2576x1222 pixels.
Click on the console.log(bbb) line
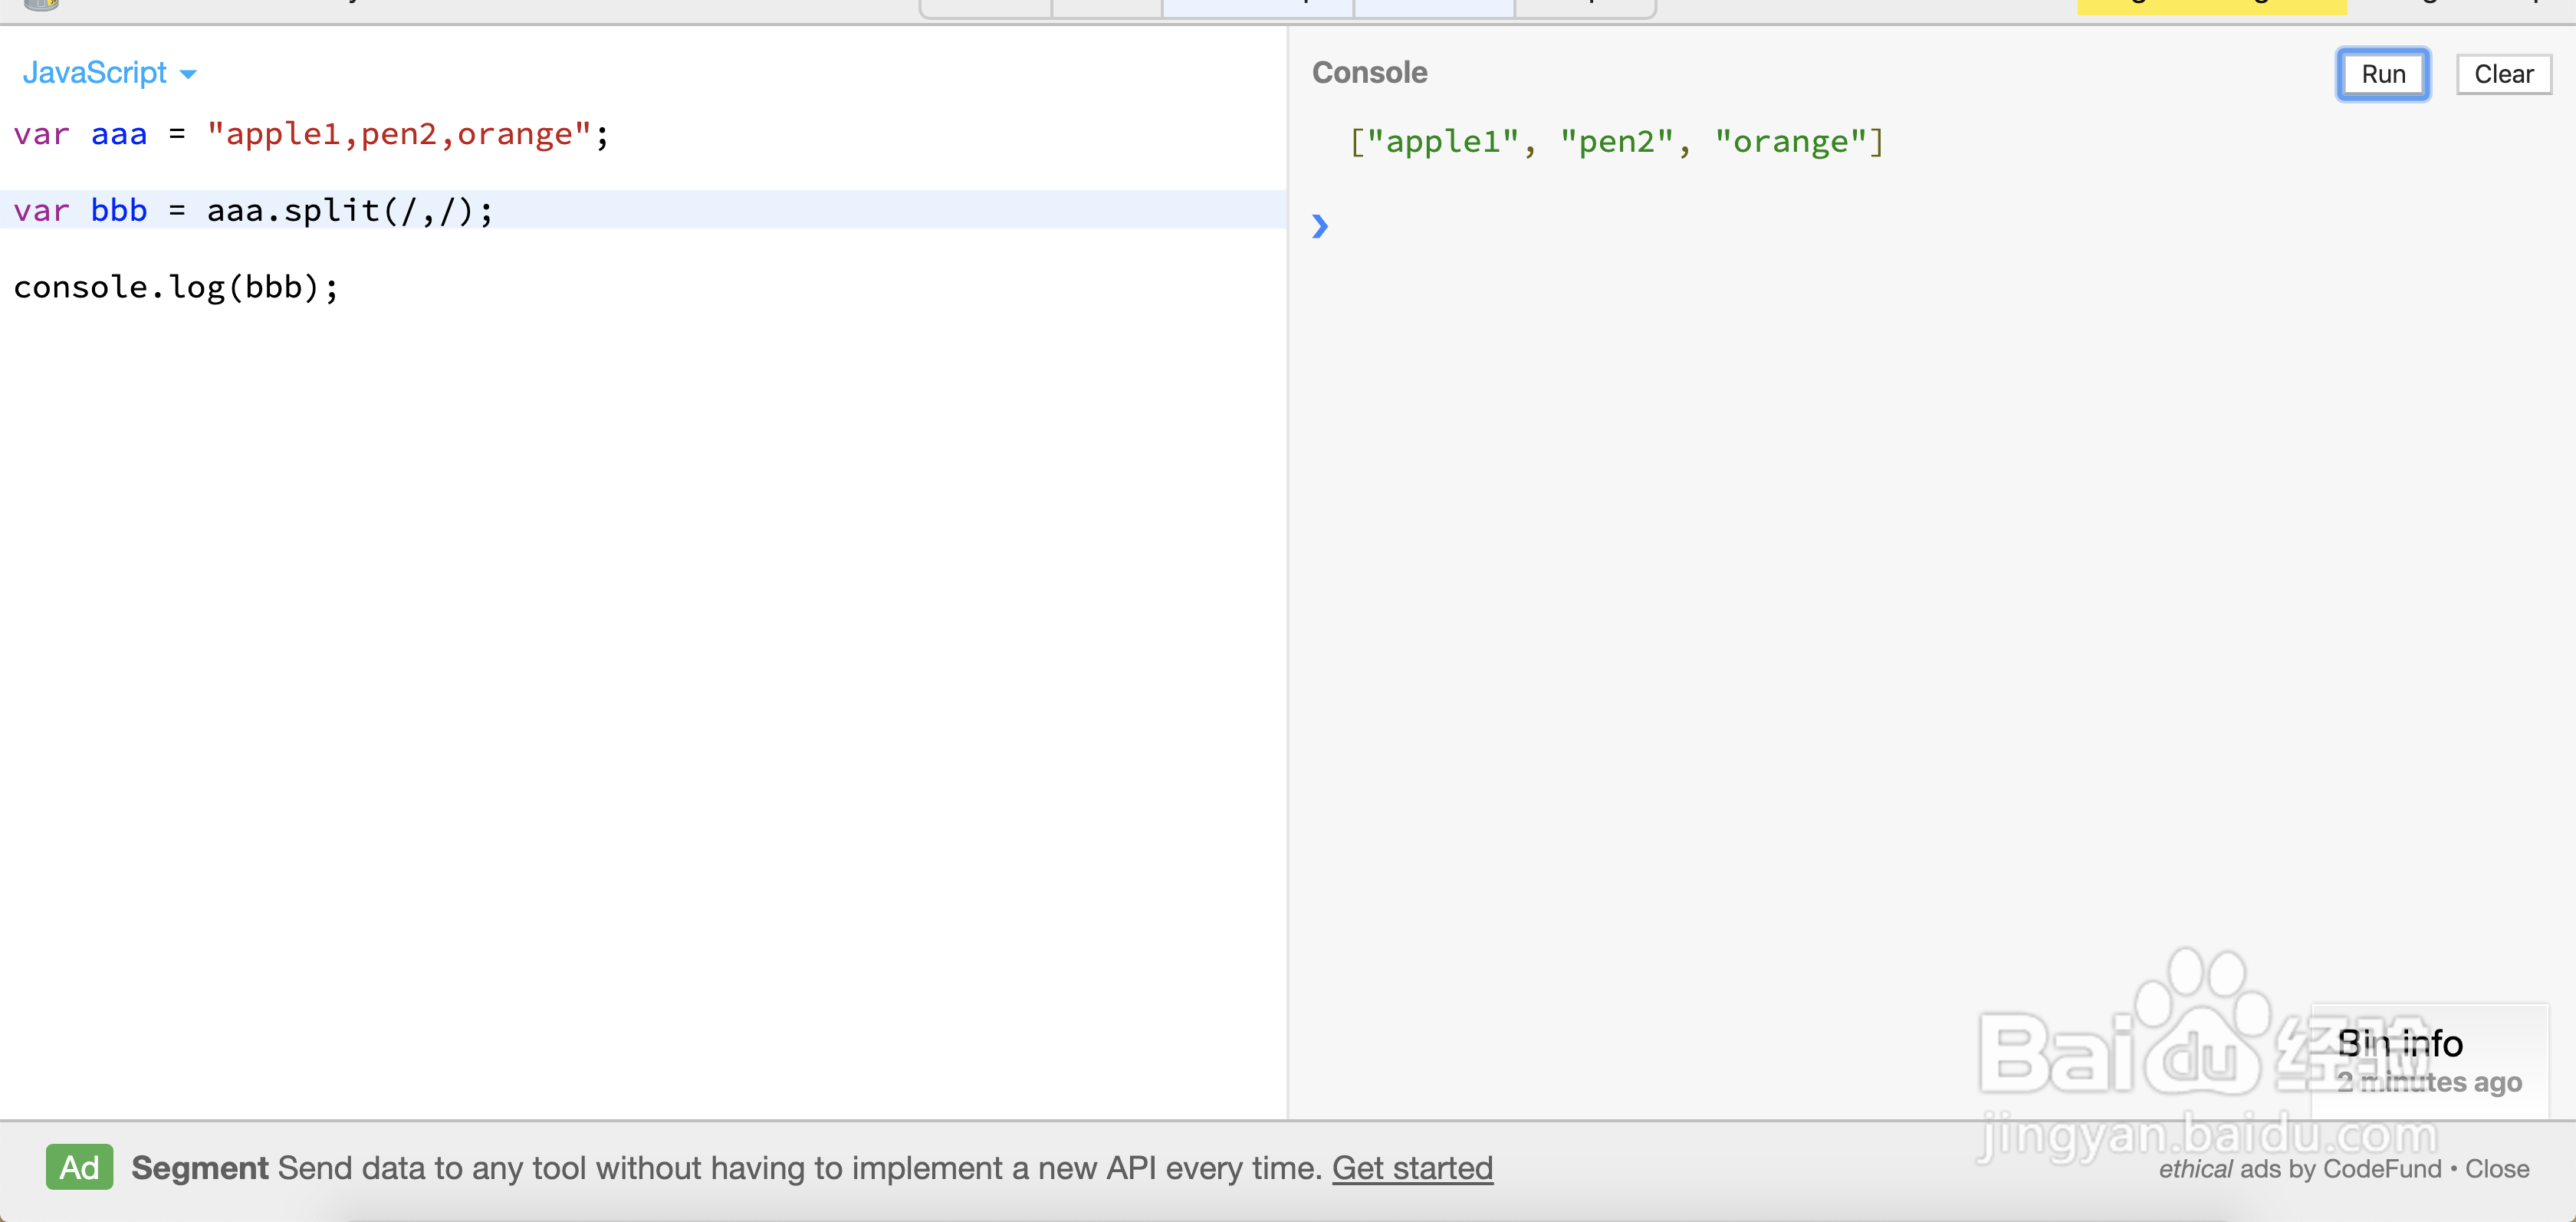click(176, 287)
